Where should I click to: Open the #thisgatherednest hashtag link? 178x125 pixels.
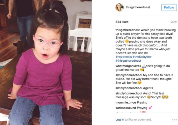tap(128, 61)
